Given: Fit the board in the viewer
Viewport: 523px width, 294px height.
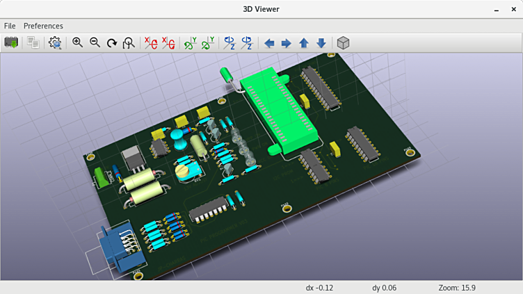Looking at the screenshot, I should [129, 43].
